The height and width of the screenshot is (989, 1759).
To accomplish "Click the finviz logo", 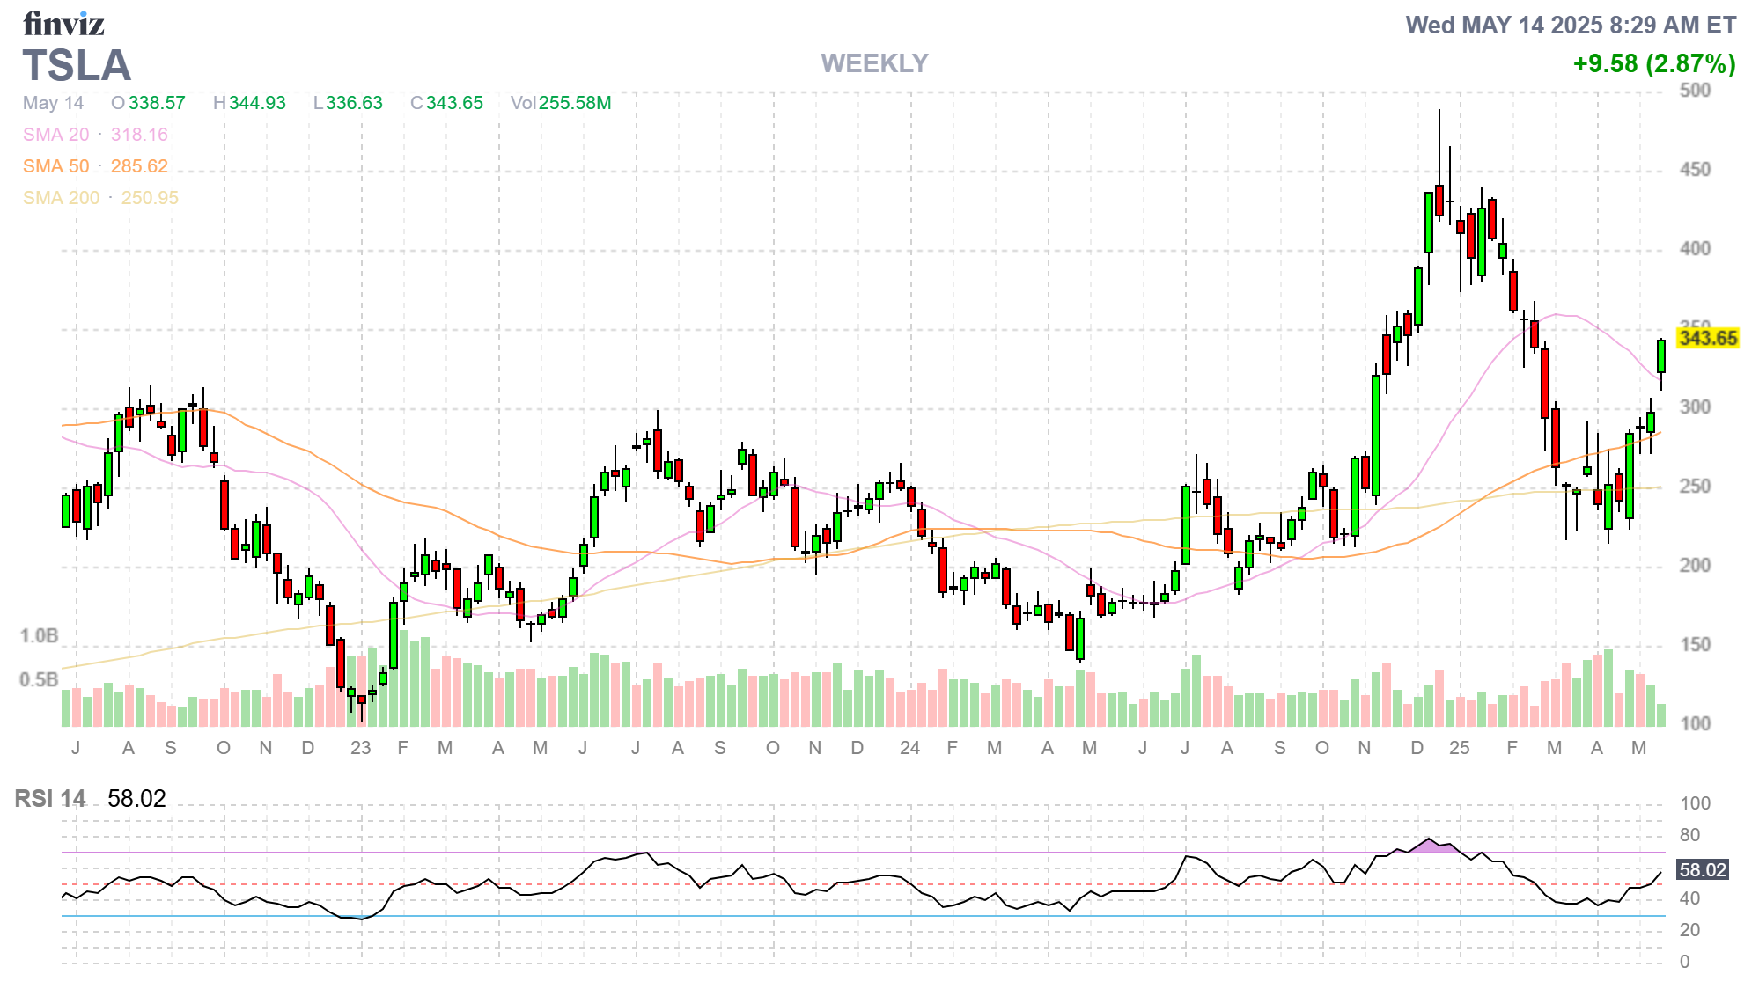I will pos(63,24).
